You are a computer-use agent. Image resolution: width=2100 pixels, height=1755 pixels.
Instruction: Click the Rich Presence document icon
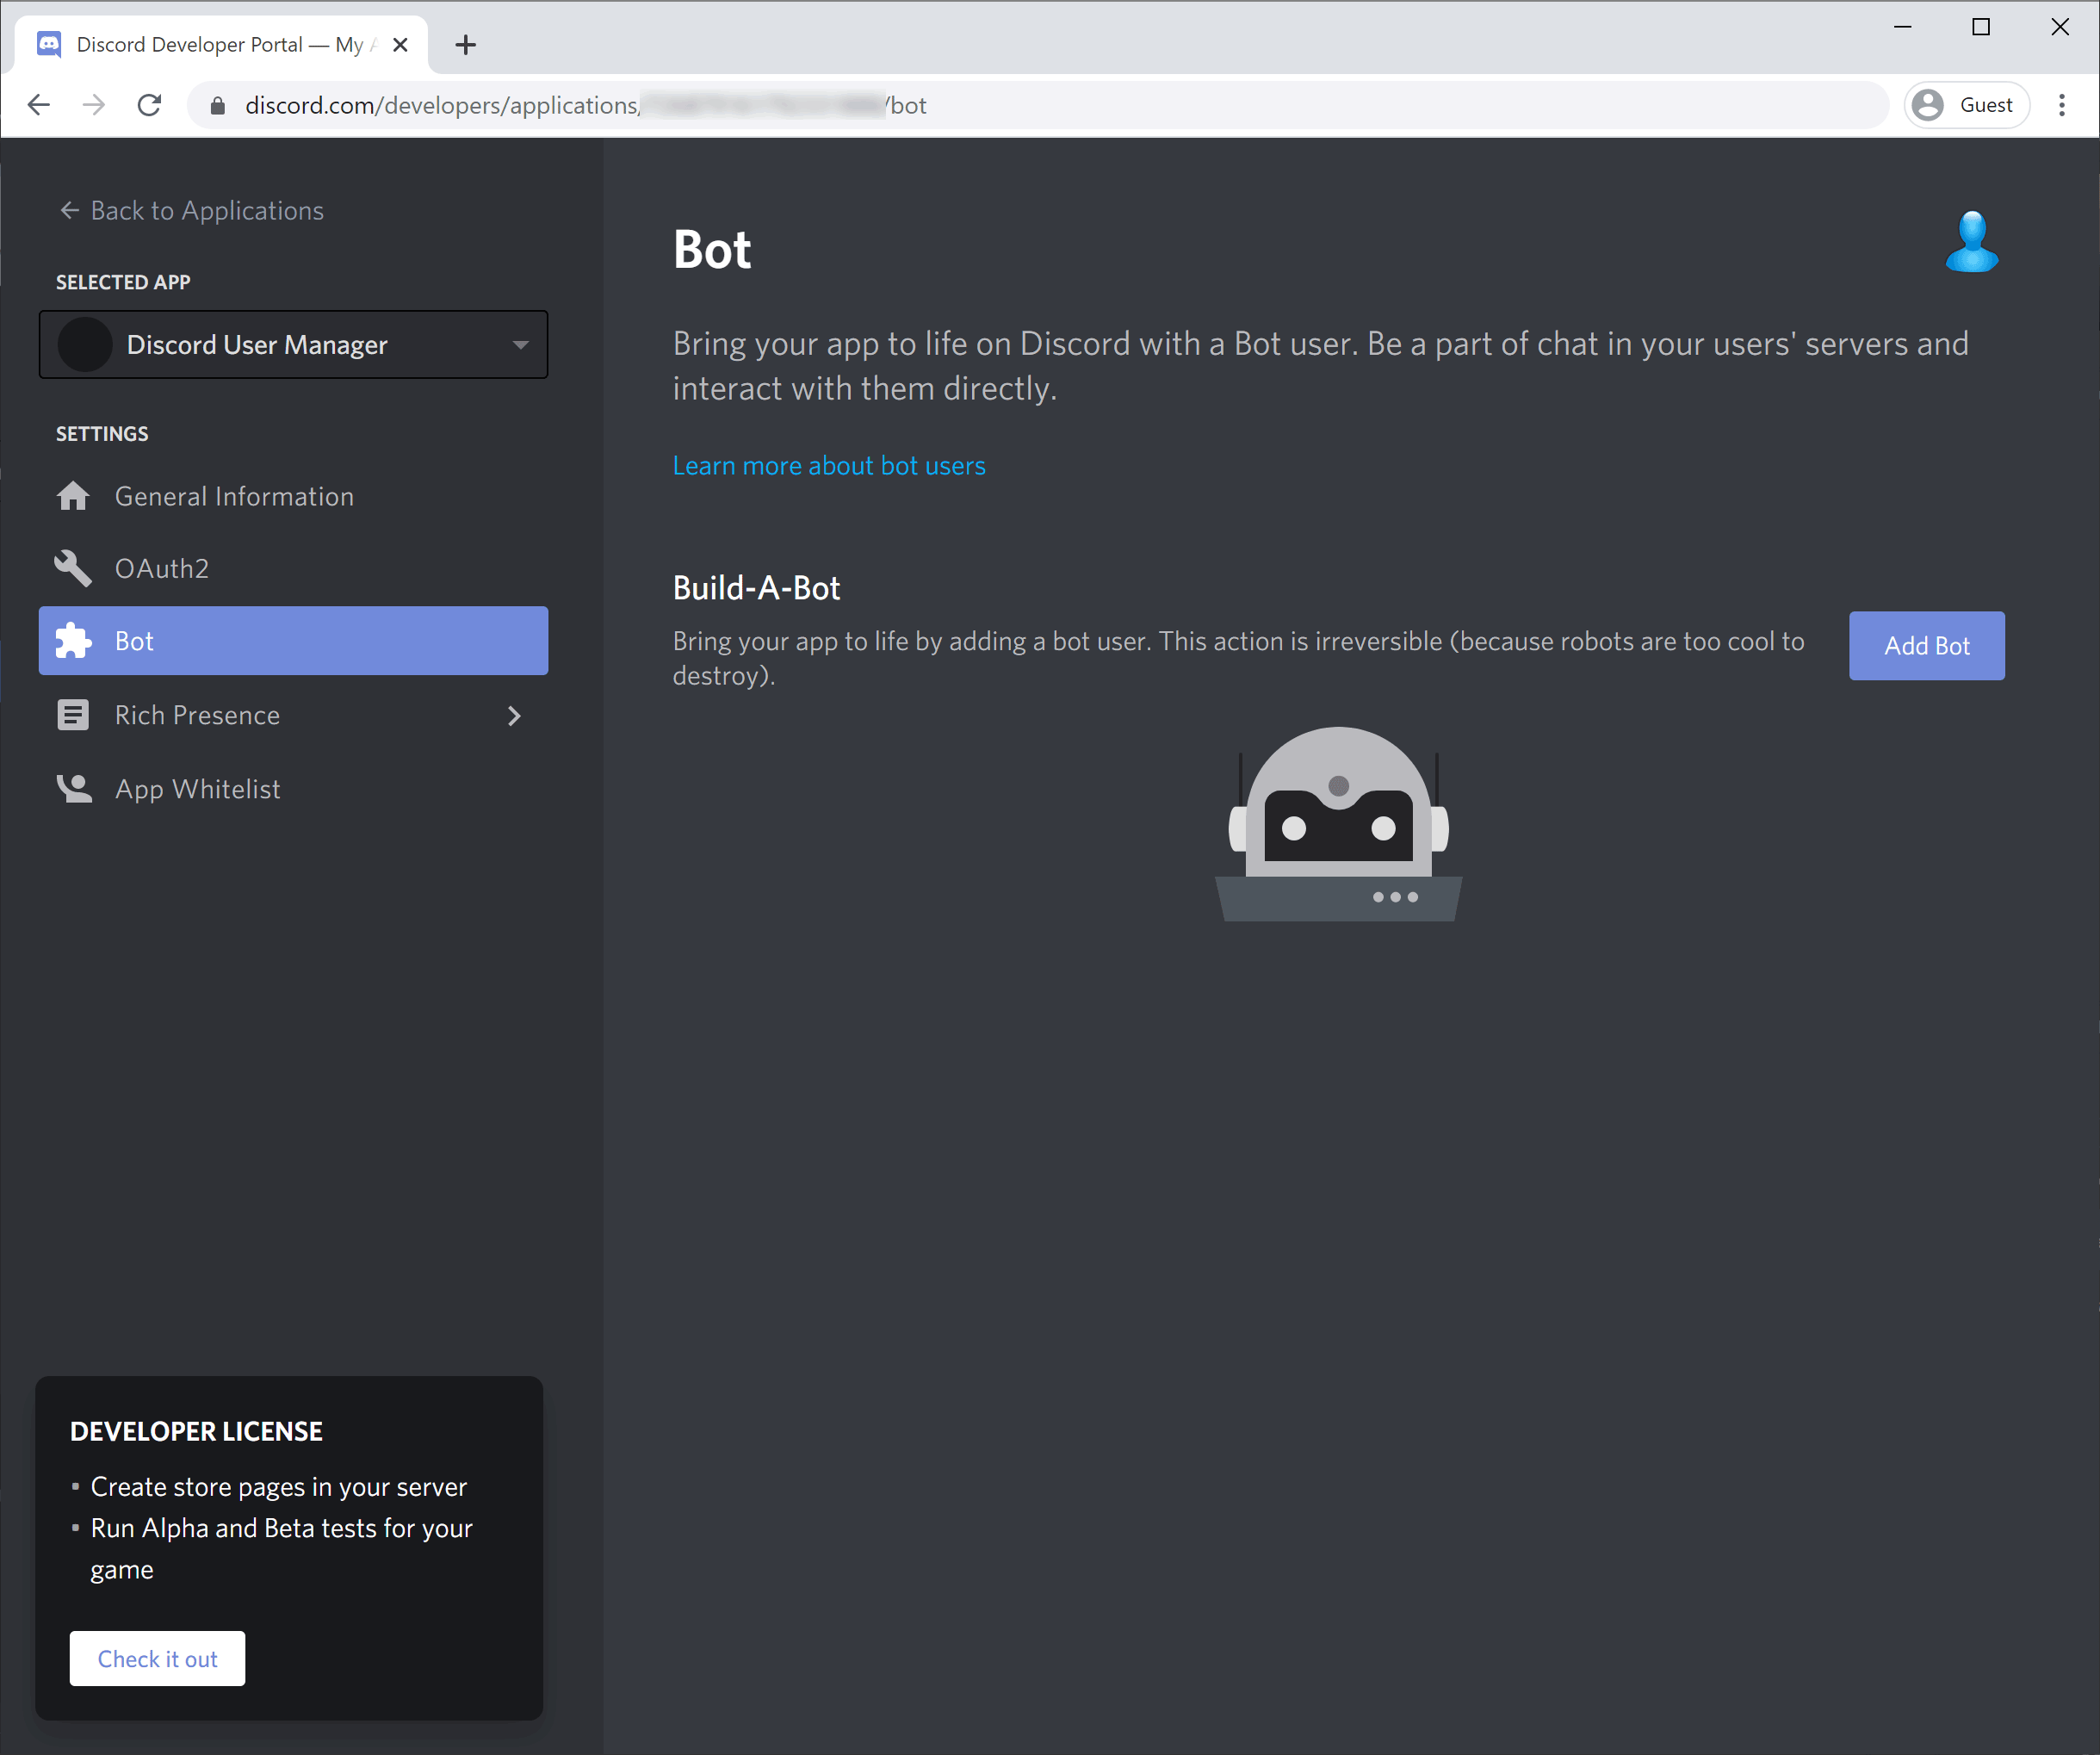(73, 715)
